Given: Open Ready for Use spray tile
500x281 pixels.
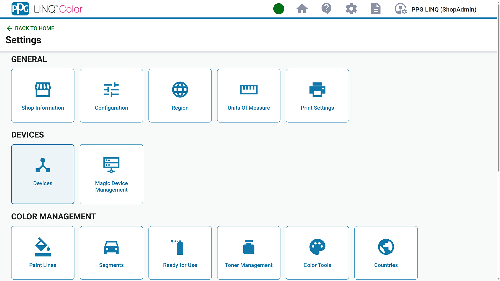Looking at the screenshot, I should click(x=180, y=253).
